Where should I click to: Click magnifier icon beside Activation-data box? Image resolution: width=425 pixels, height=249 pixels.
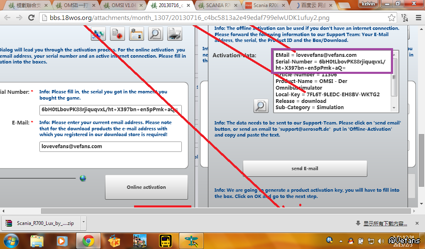pyautogui.click(x=261, y=106)
